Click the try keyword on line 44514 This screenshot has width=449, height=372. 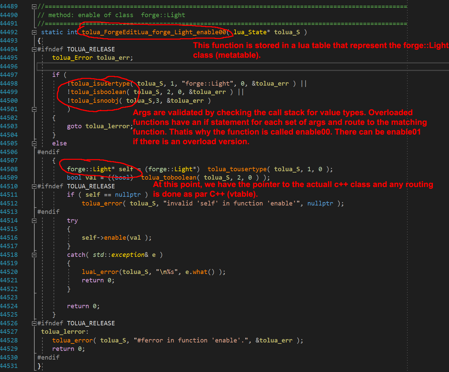pyautogui.click(x=72, y=221)
